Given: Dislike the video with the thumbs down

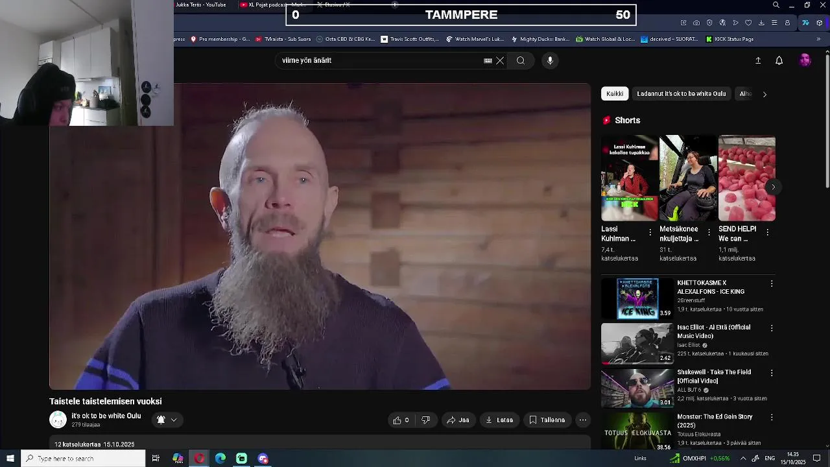Looking at the screenshot, I should coord(426,420).
